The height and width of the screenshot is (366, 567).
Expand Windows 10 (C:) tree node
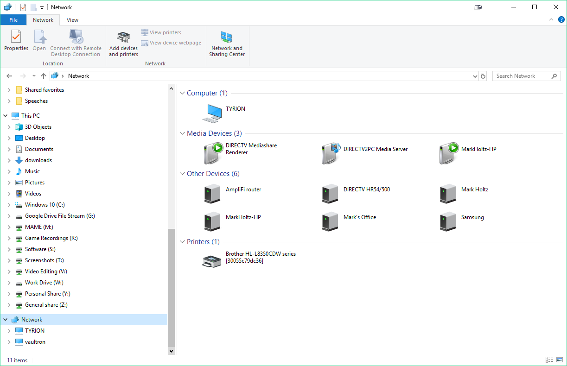[9, 205]
